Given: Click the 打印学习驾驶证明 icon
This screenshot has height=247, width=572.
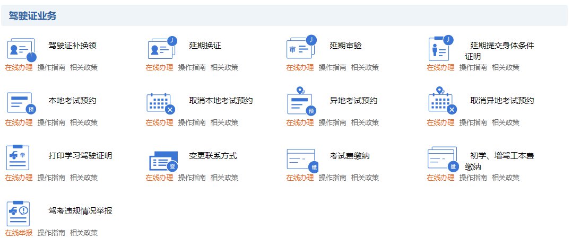Looking at the screenshot, I should [x=18, y=157].
